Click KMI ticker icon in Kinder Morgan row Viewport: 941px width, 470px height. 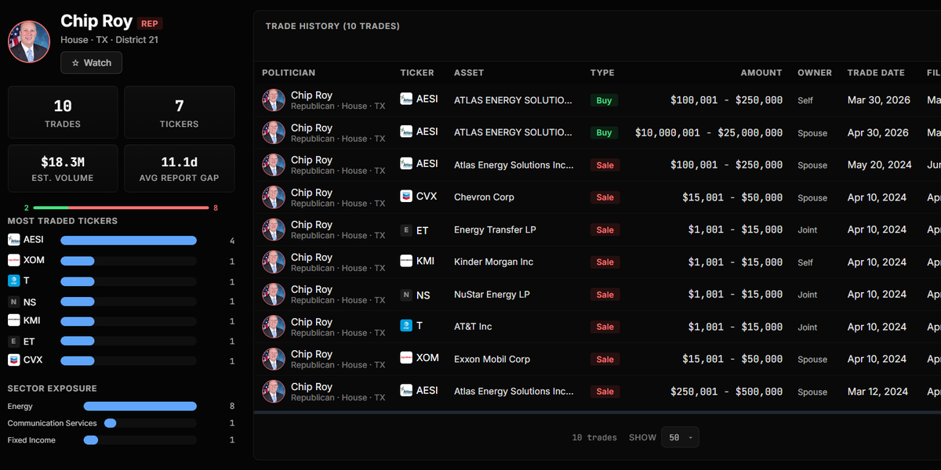coord(406,262)
